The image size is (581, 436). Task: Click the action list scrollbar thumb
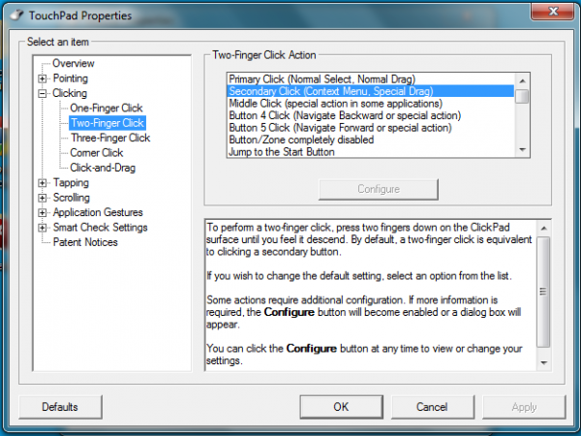tap(522, 96)
